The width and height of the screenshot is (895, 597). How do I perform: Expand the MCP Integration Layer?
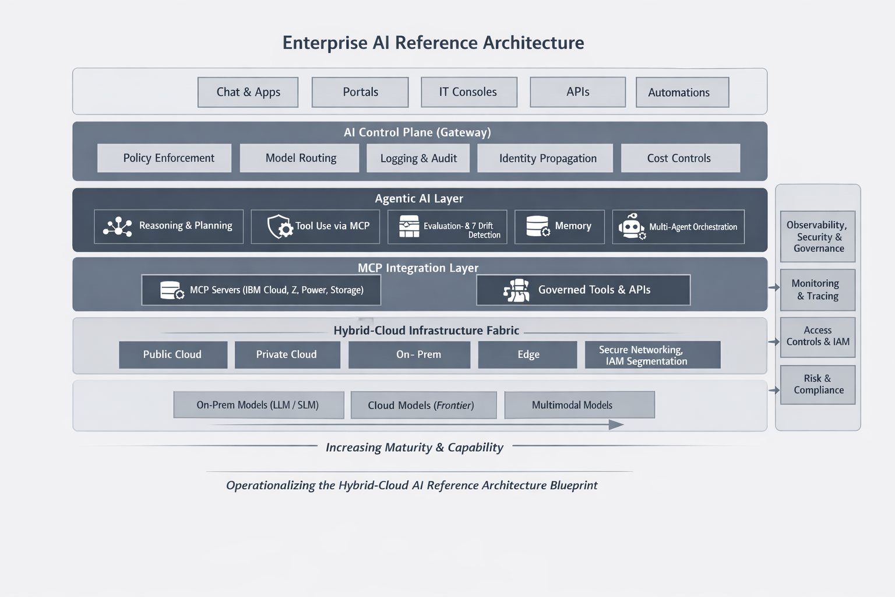(x=418, y=268)
